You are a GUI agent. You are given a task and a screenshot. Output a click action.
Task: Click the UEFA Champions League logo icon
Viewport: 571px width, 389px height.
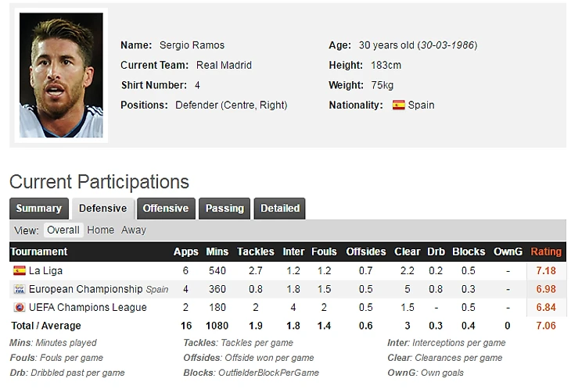20,307
